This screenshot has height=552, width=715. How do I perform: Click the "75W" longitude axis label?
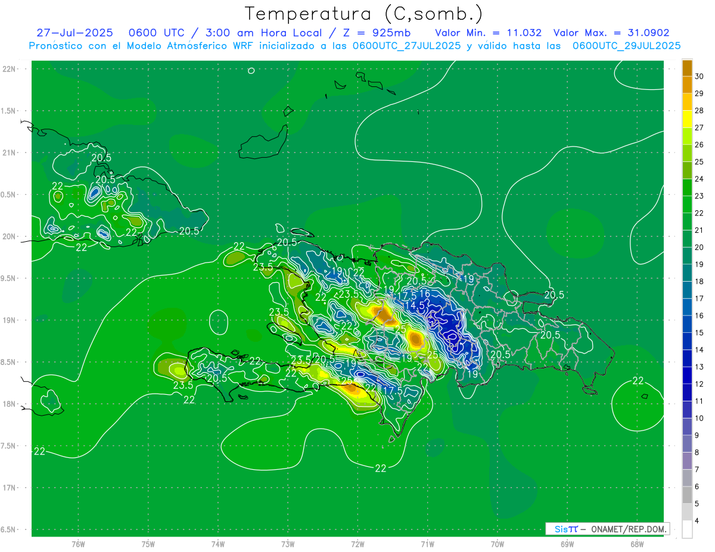click(x=148, y=544)
